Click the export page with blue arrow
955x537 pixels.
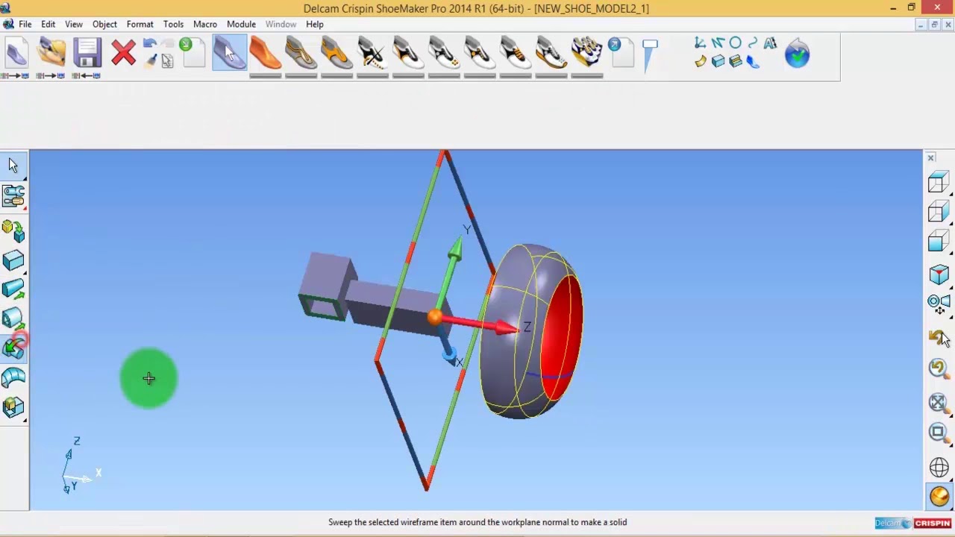(622, 54)
